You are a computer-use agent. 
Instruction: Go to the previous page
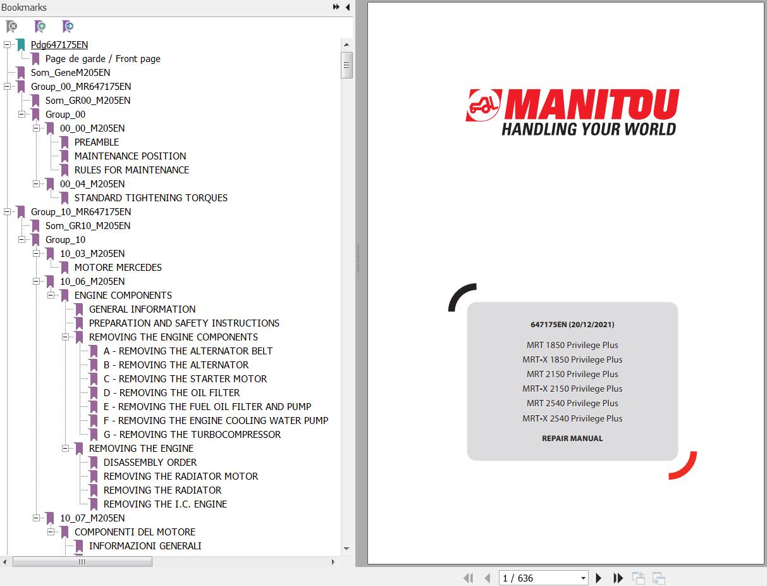point(488,578)
